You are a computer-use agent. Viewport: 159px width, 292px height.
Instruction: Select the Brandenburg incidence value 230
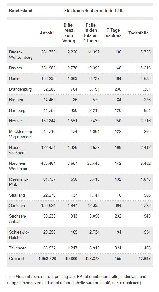tap(118, 89)
